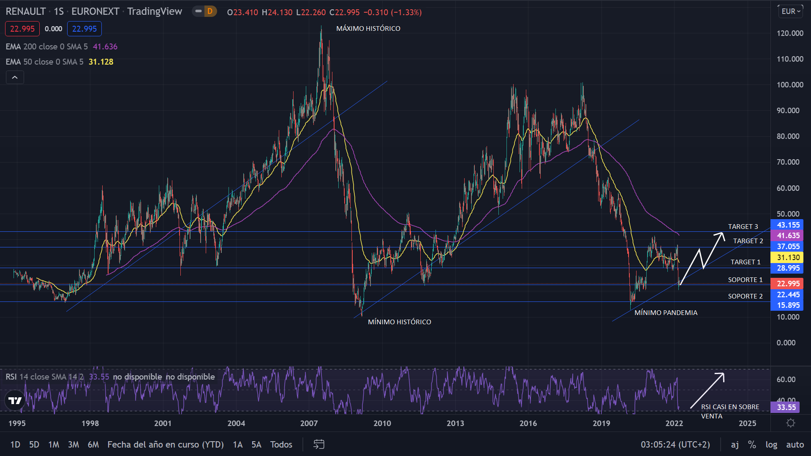This screenshot has width=811, height=456.
Task: Open the go-to-date calendar icon
Action: [x=319, y=444]
